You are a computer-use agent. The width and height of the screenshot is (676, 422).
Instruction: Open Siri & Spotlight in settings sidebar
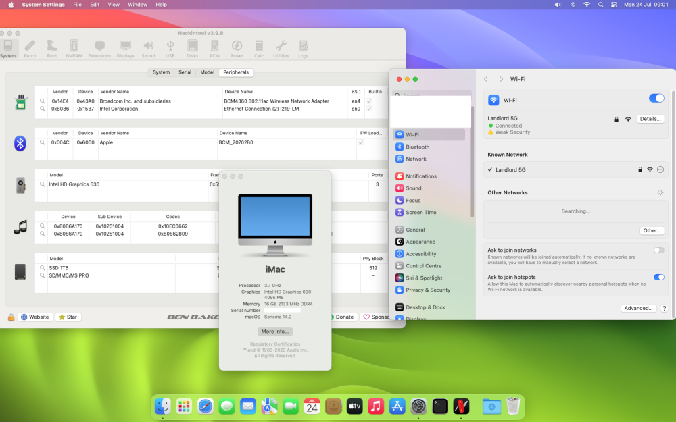pos(429,278)
